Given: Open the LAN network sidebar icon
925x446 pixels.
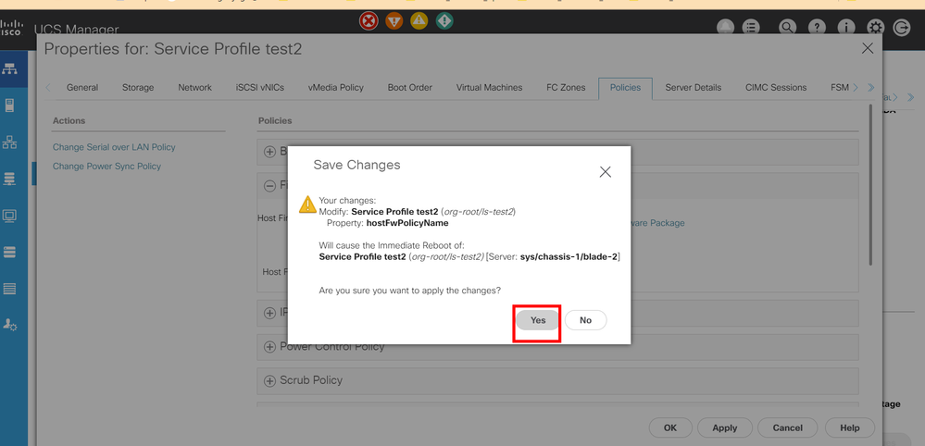Looking at the screenshot, I should 10,142.
